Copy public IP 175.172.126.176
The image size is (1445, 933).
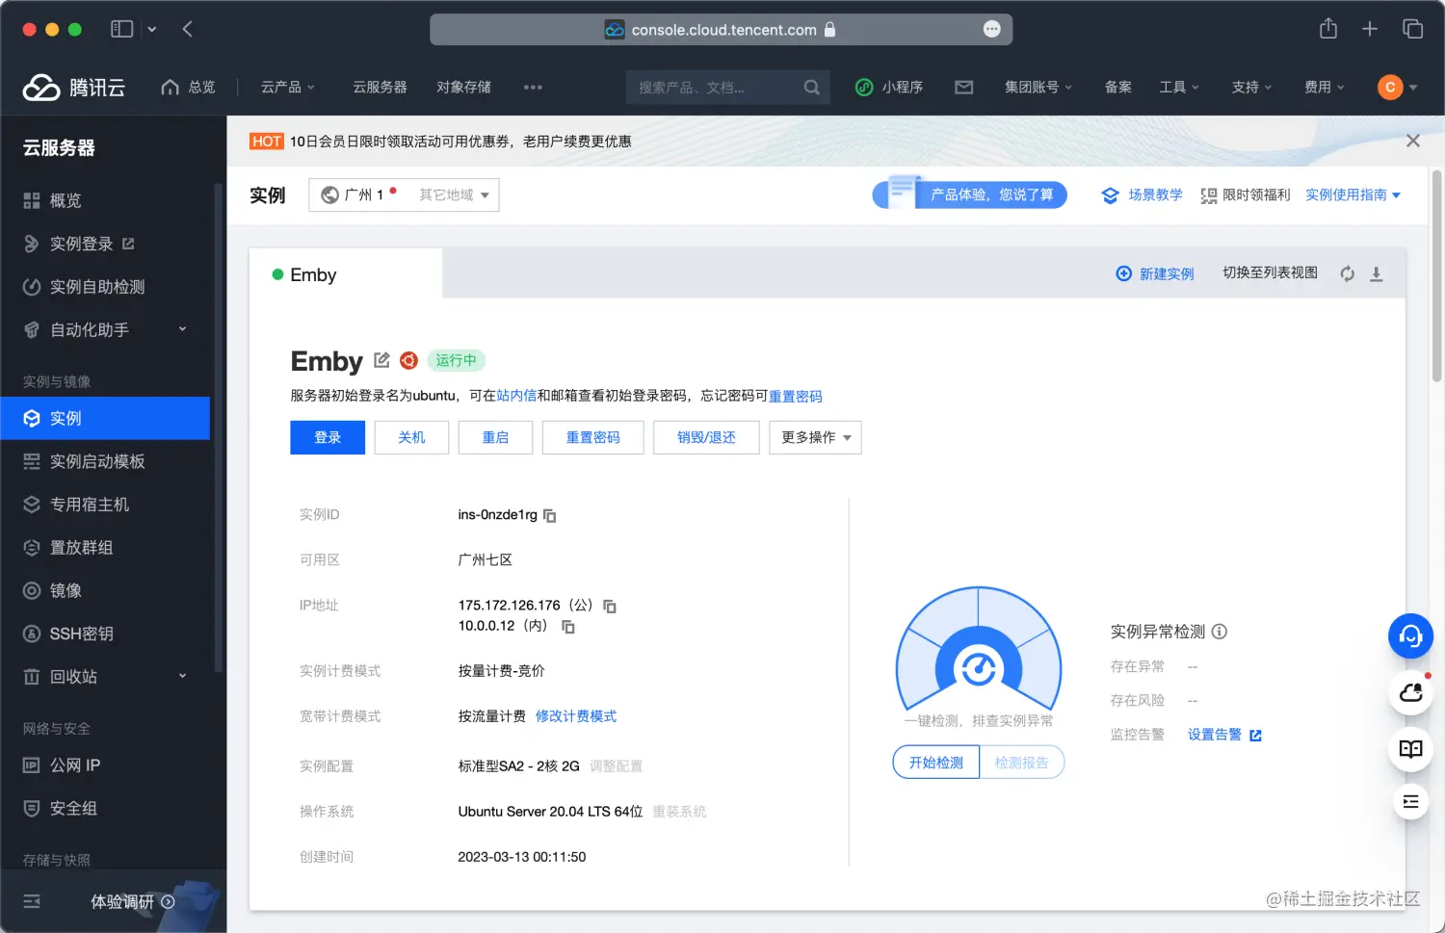[x=610, y=607]
